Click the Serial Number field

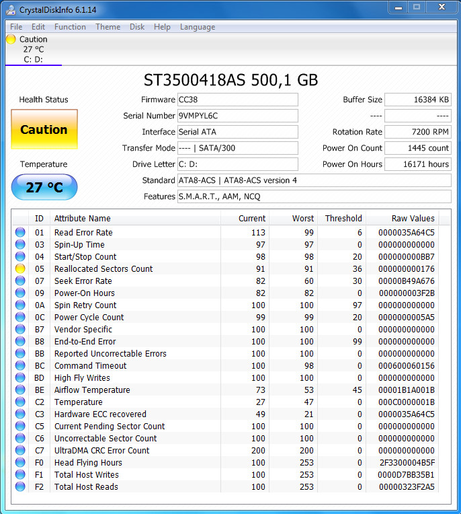tap(237, 116)
